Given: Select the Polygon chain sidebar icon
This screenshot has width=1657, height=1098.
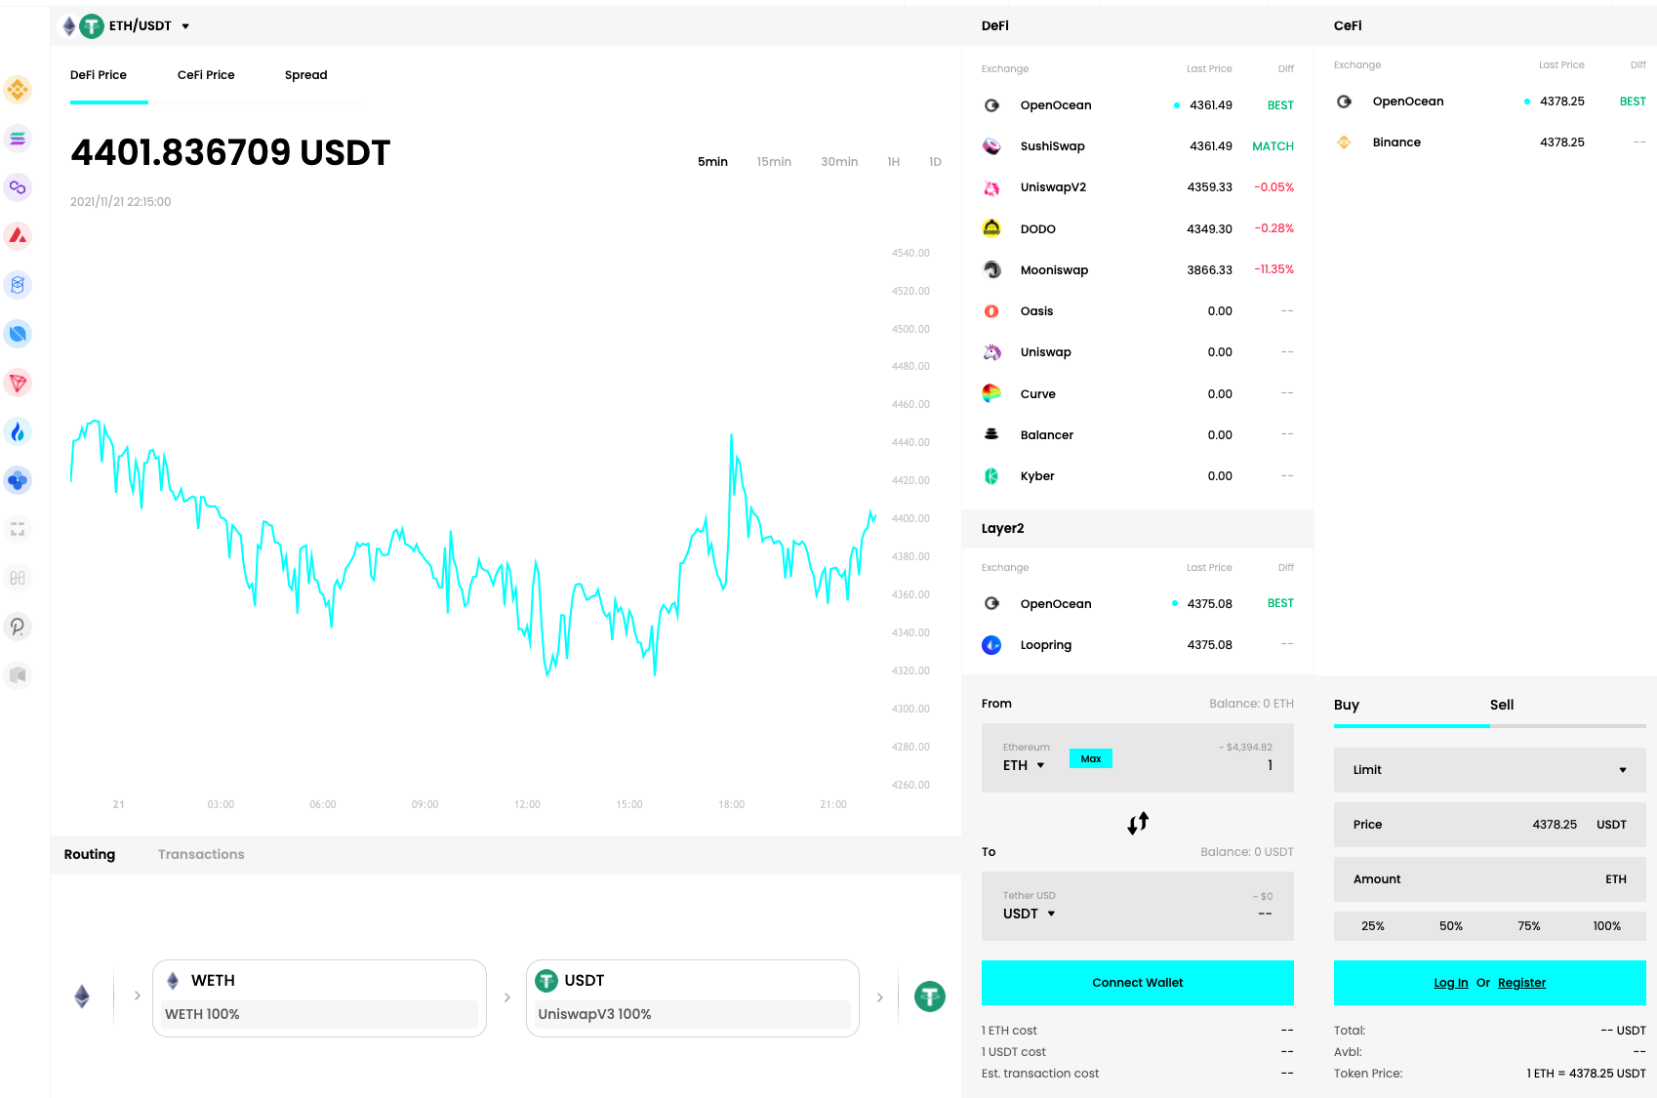Looking at the screenshot, I should pyautogui.click(x=18, y=187).
